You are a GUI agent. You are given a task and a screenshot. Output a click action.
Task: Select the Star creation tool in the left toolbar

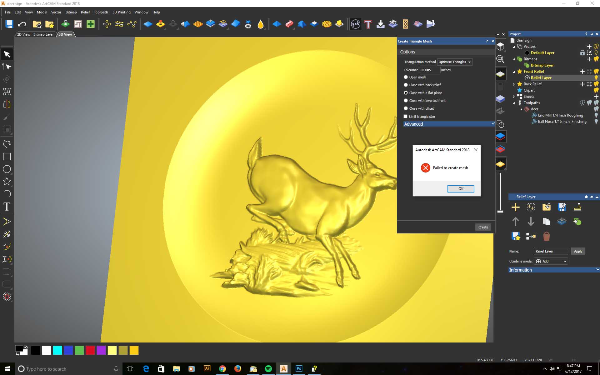[x=7, y=182]
